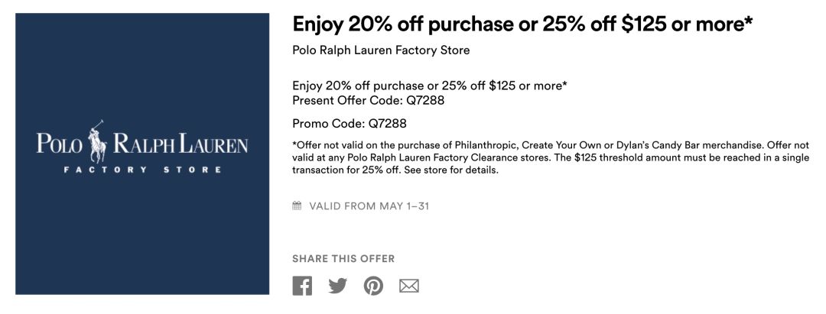Click the Polo Ralph Lauren Factory Store name

click(381, 50)
